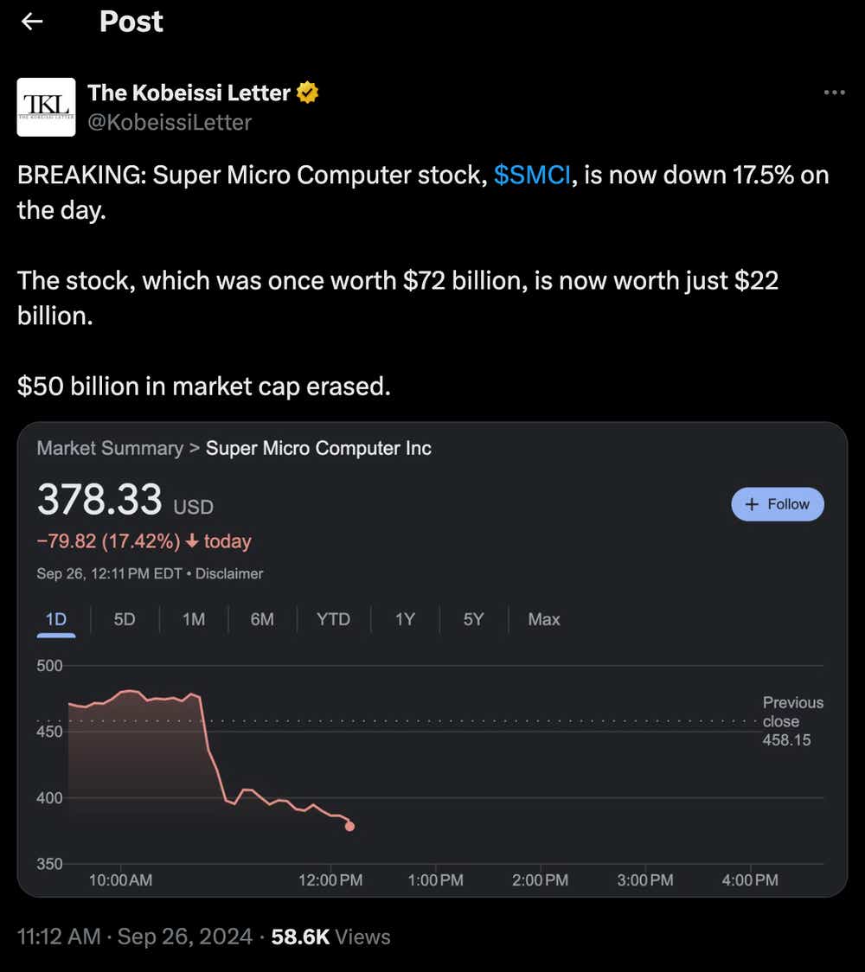Viewport: 865px width, 972px height.
Task: Click the back arrow to return
Action: coord(32,22)
